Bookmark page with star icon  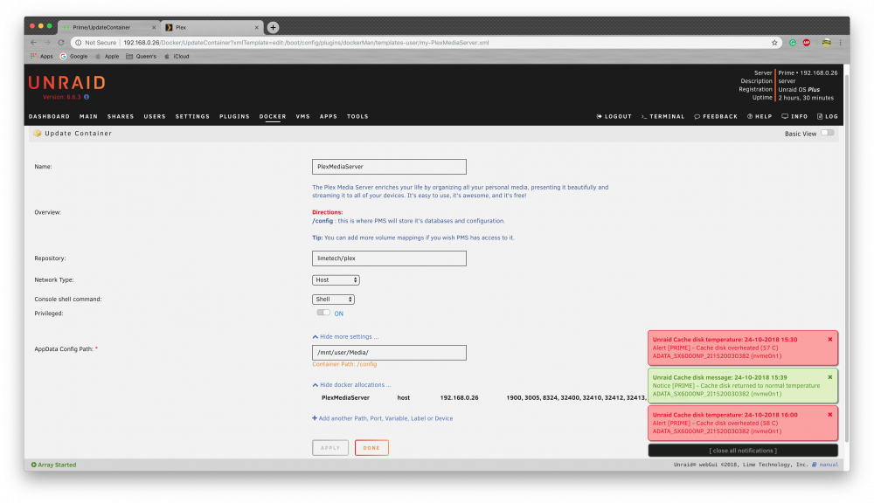pyautogui.click(x=774, y=42)
